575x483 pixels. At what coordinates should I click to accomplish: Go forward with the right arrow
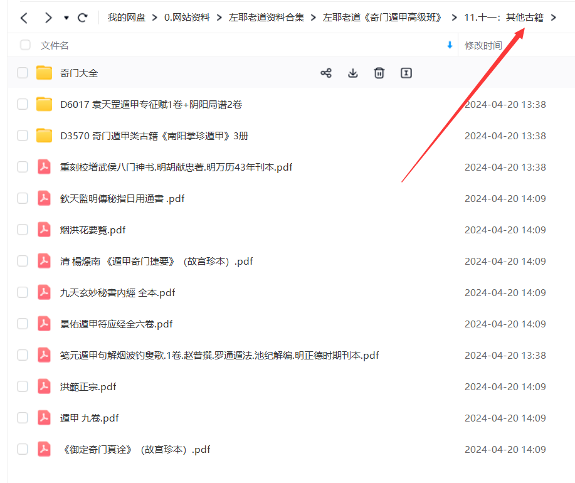click(48, 18)
